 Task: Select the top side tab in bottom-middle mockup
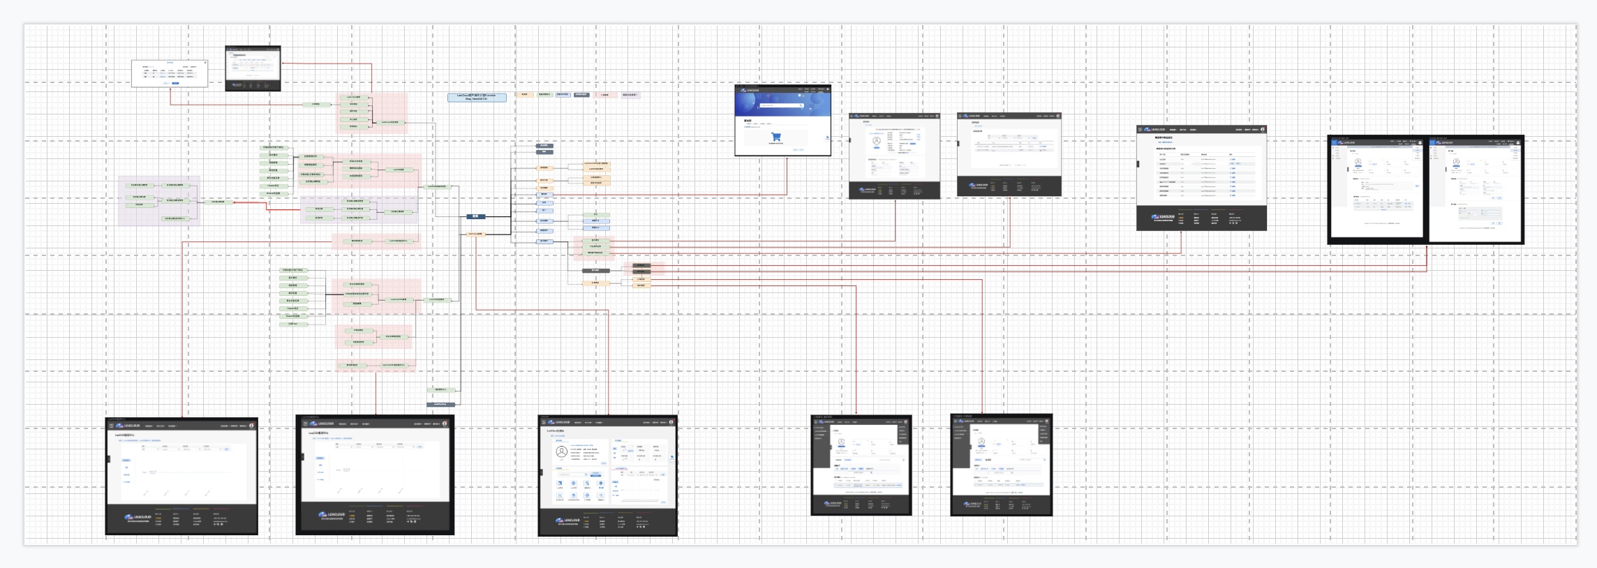pos(320,458)
